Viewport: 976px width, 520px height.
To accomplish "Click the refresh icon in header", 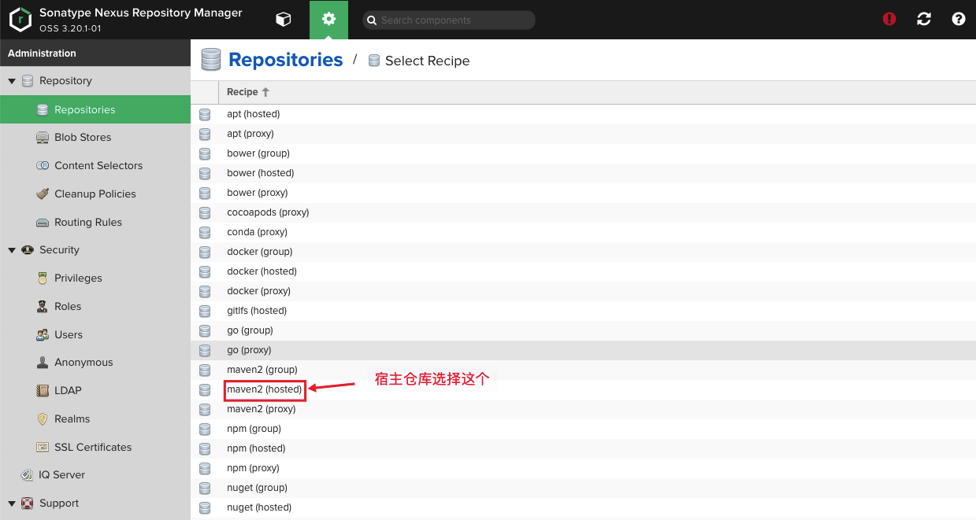I will pyautogui.click(x=924, y=19).
